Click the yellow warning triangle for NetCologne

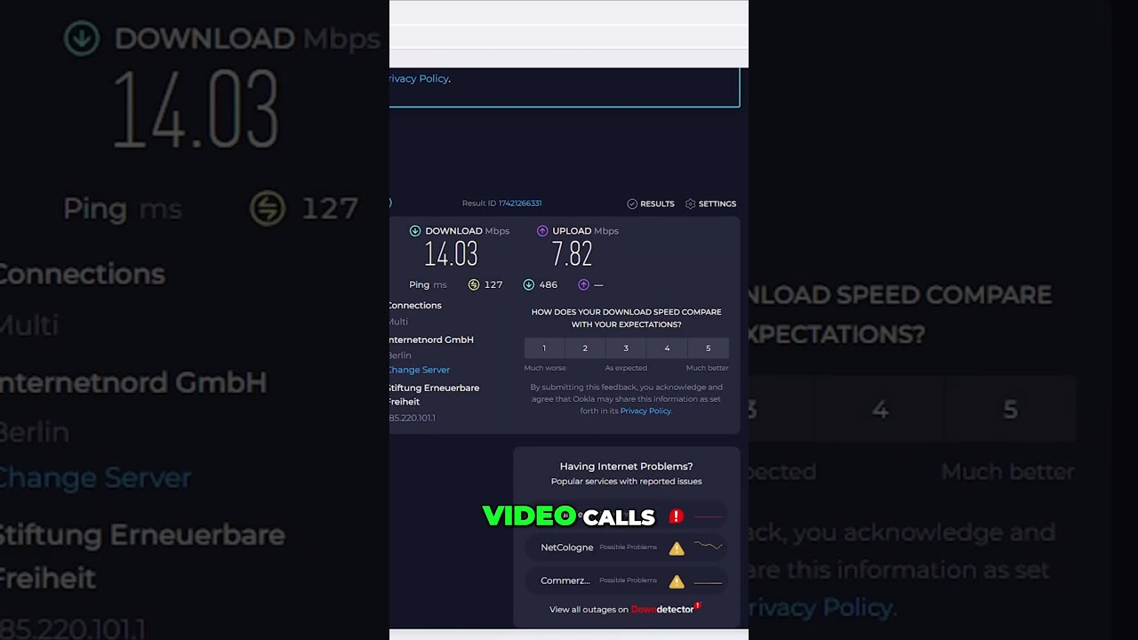(x=677, y=548)
